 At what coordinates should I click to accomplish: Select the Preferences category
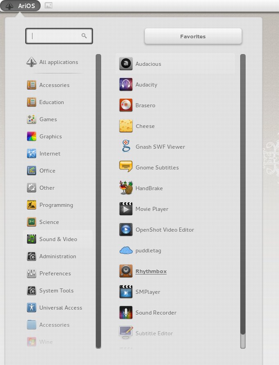pos(57,273)
